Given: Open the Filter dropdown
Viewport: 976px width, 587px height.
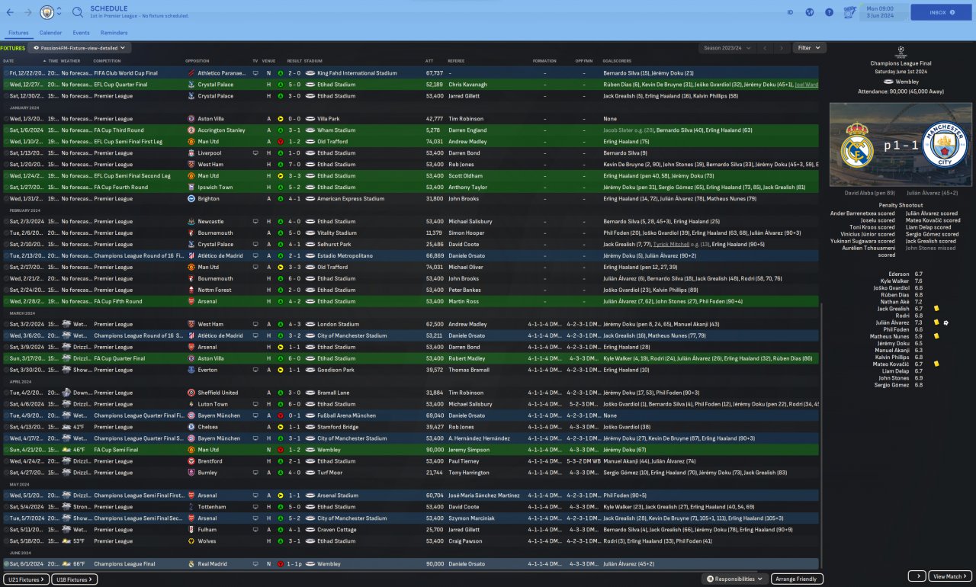Looking at the screenshot, I should click(x=809, y=48).
